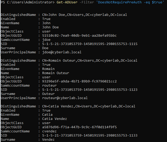This screenshot has height=142, width=167.
Task: Click the SID ending in 1123
Action: (x=90, y=90)
